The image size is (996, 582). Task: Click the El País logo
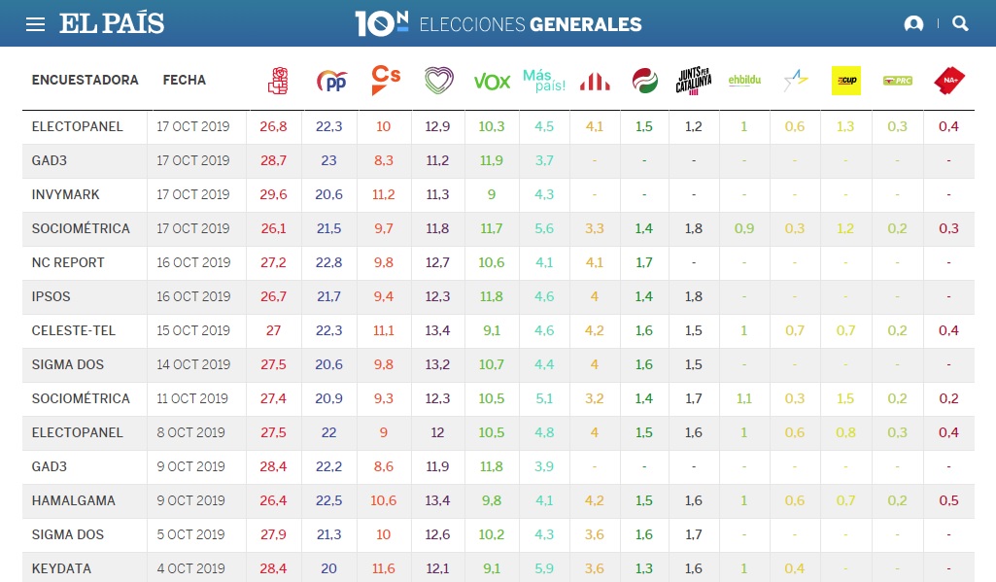(x=112, y=24)
